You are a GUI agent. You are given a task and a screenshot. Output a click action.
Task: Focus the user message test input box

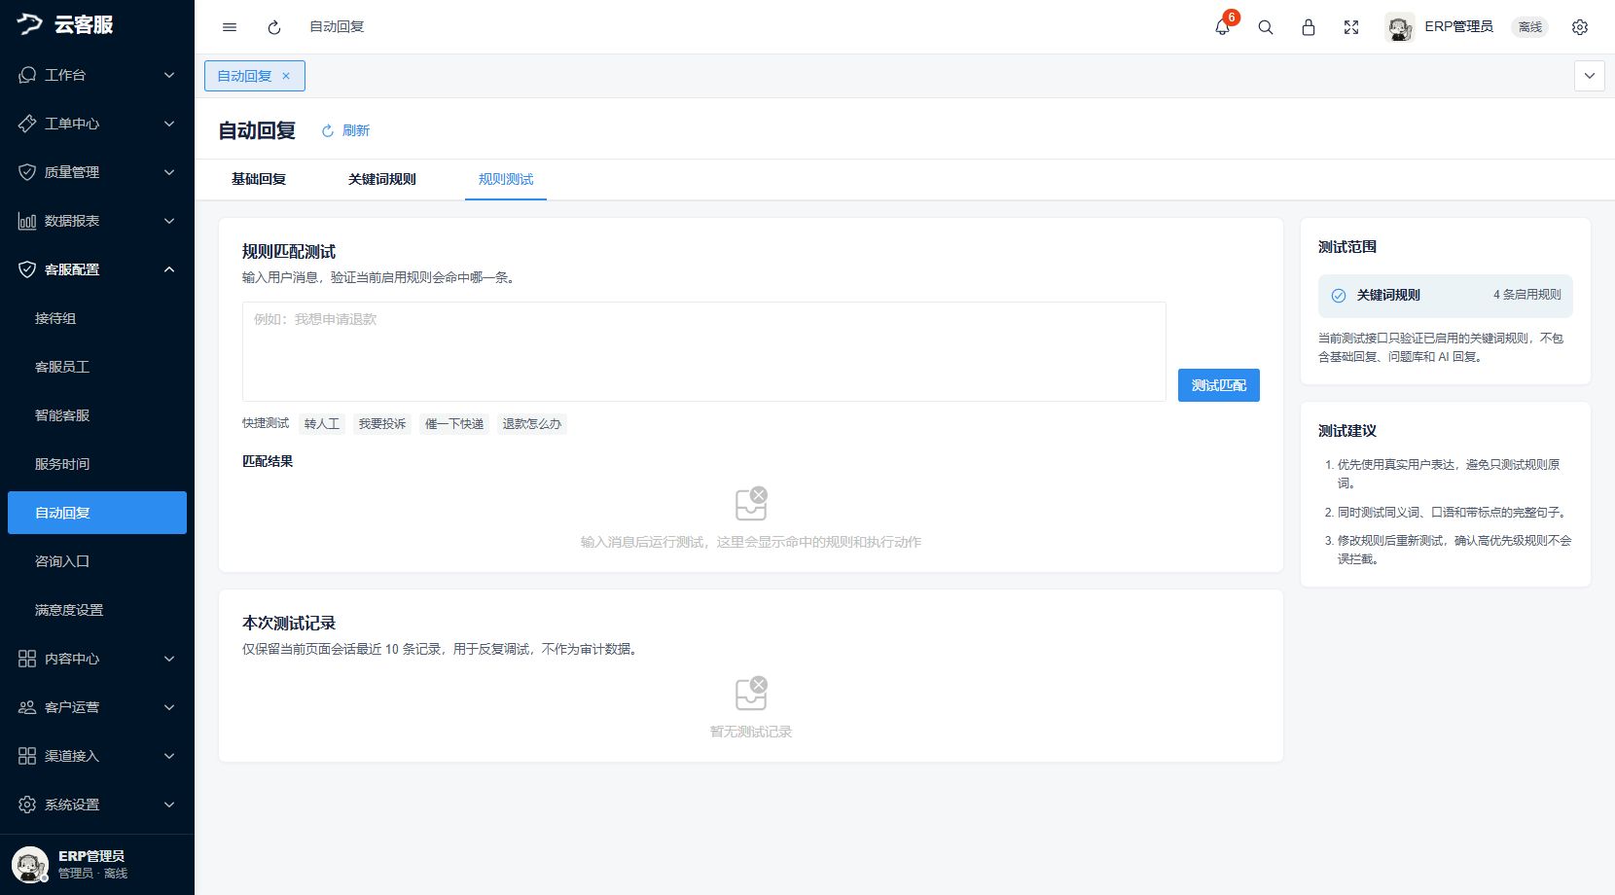click(x=704, y=351)
